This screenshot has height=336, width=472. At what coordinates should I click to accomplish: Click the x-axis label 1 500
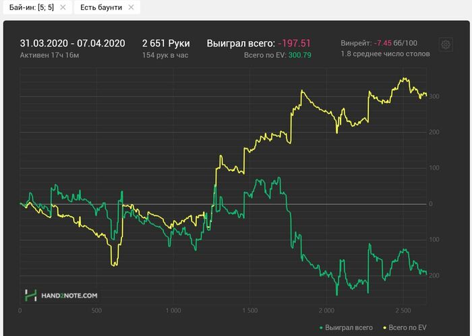pos(250,310)
